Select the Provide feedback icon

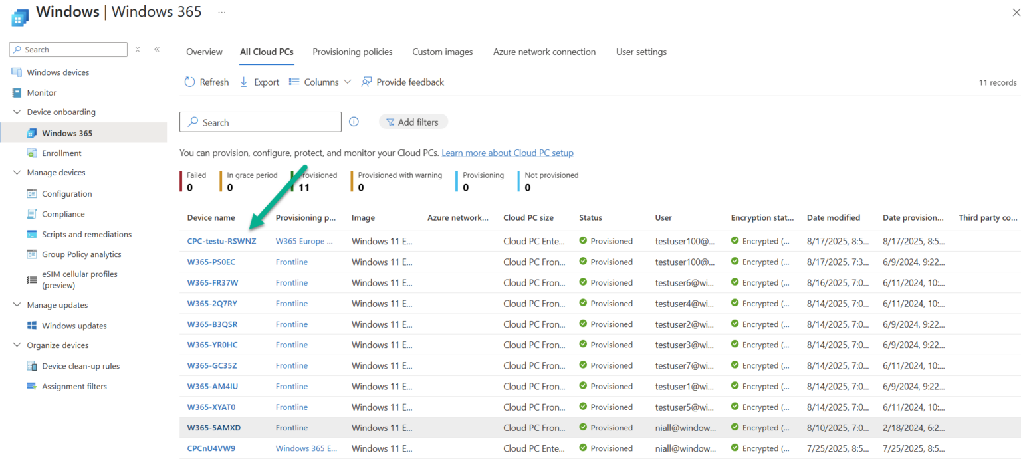[x=366, y=82]
